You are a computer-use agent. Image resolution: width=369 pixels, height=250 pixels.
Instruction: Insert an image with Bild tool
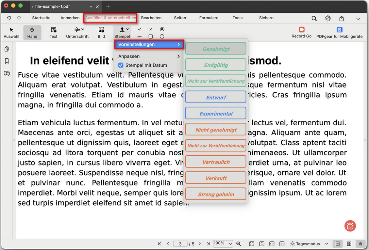(x=101, y=33)
